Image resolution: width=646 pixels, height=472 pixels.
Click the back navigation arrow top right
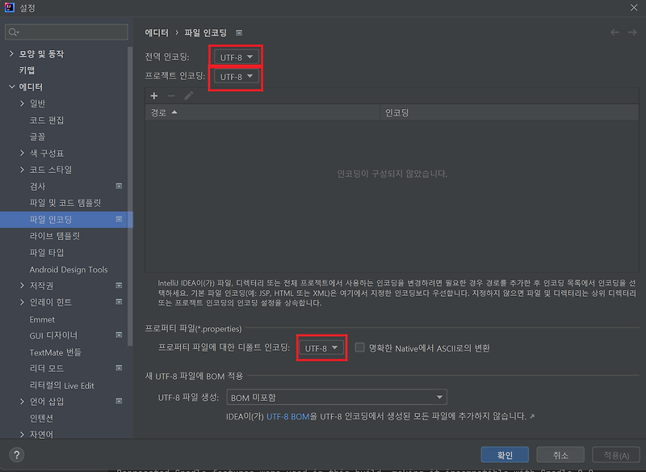[x=615, y=33]
